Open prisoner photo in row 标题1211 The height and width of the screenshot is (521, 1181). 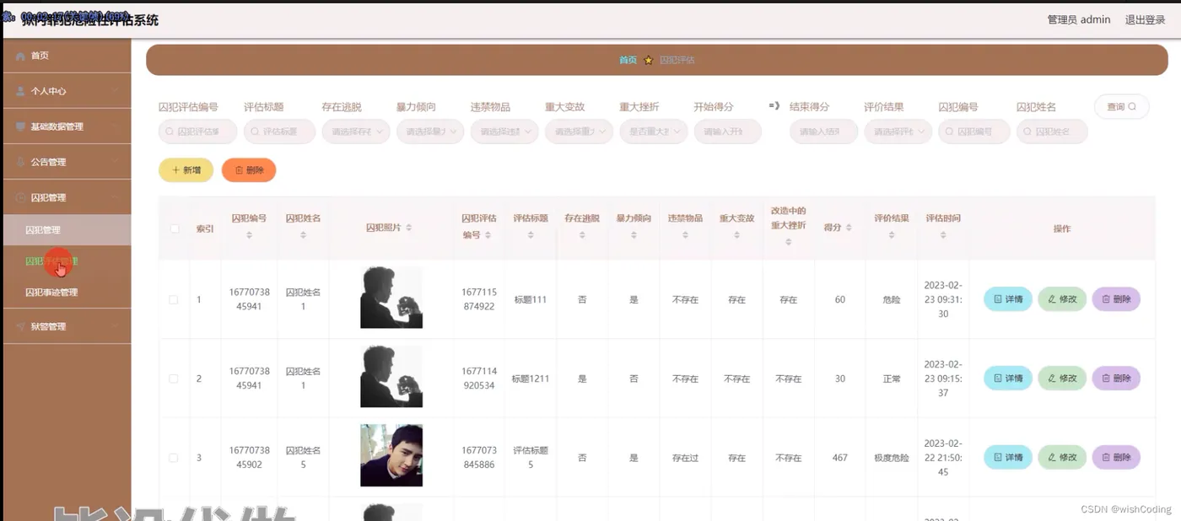(x=391, y=377)
